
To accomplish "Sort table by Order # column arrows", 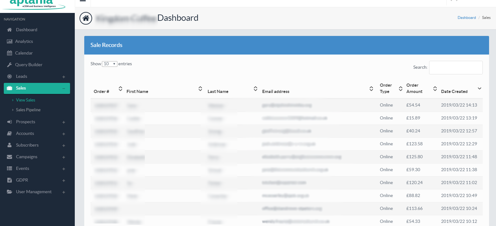I will click(x=120, y=89).
